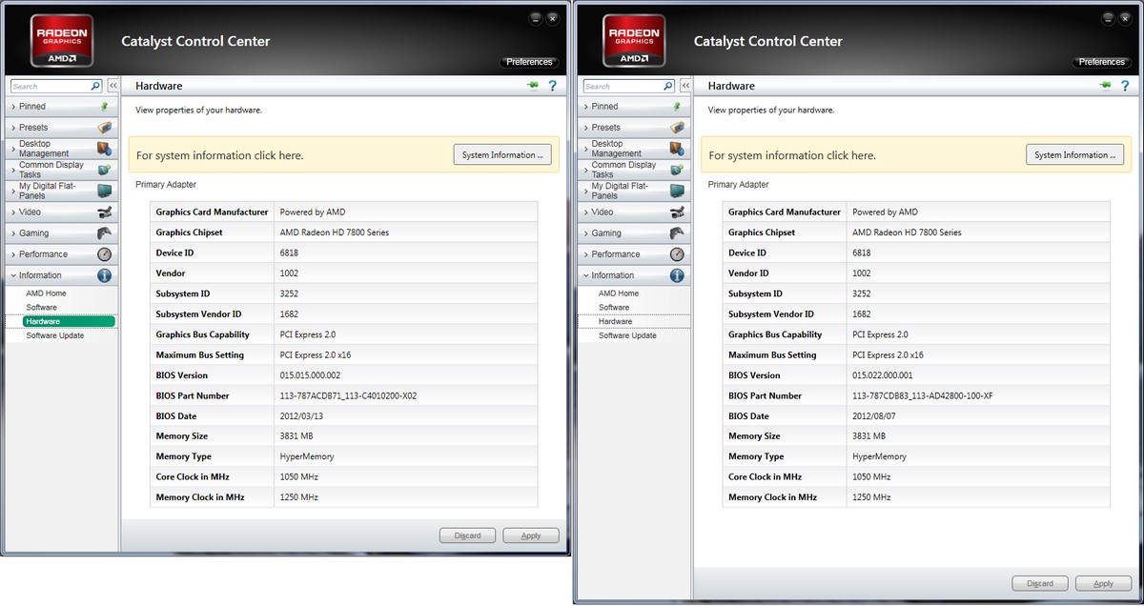The width and height of the screenshot is (1144, 606).
Task: Select Software under Information in the right window
Action: (614, 308)
